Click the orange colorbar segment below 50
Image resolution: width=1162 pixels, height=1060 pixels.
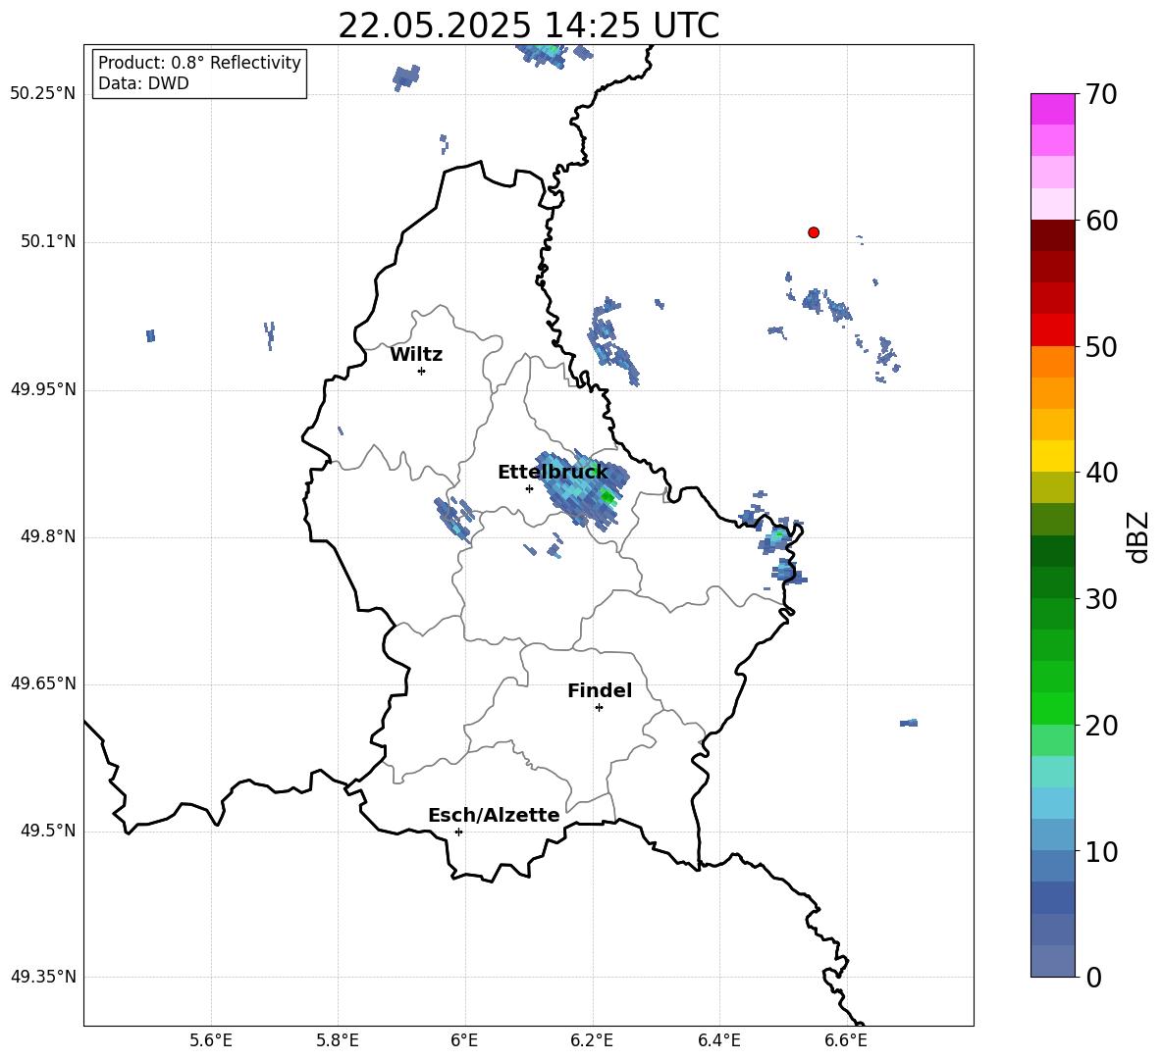(x=1053, y=362)
